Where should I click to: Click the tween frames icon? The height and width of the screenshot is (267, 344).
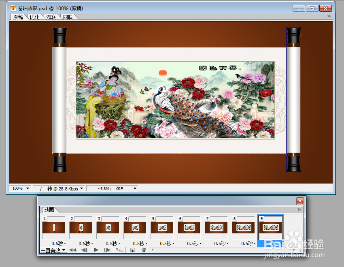(x=119, y=250)
